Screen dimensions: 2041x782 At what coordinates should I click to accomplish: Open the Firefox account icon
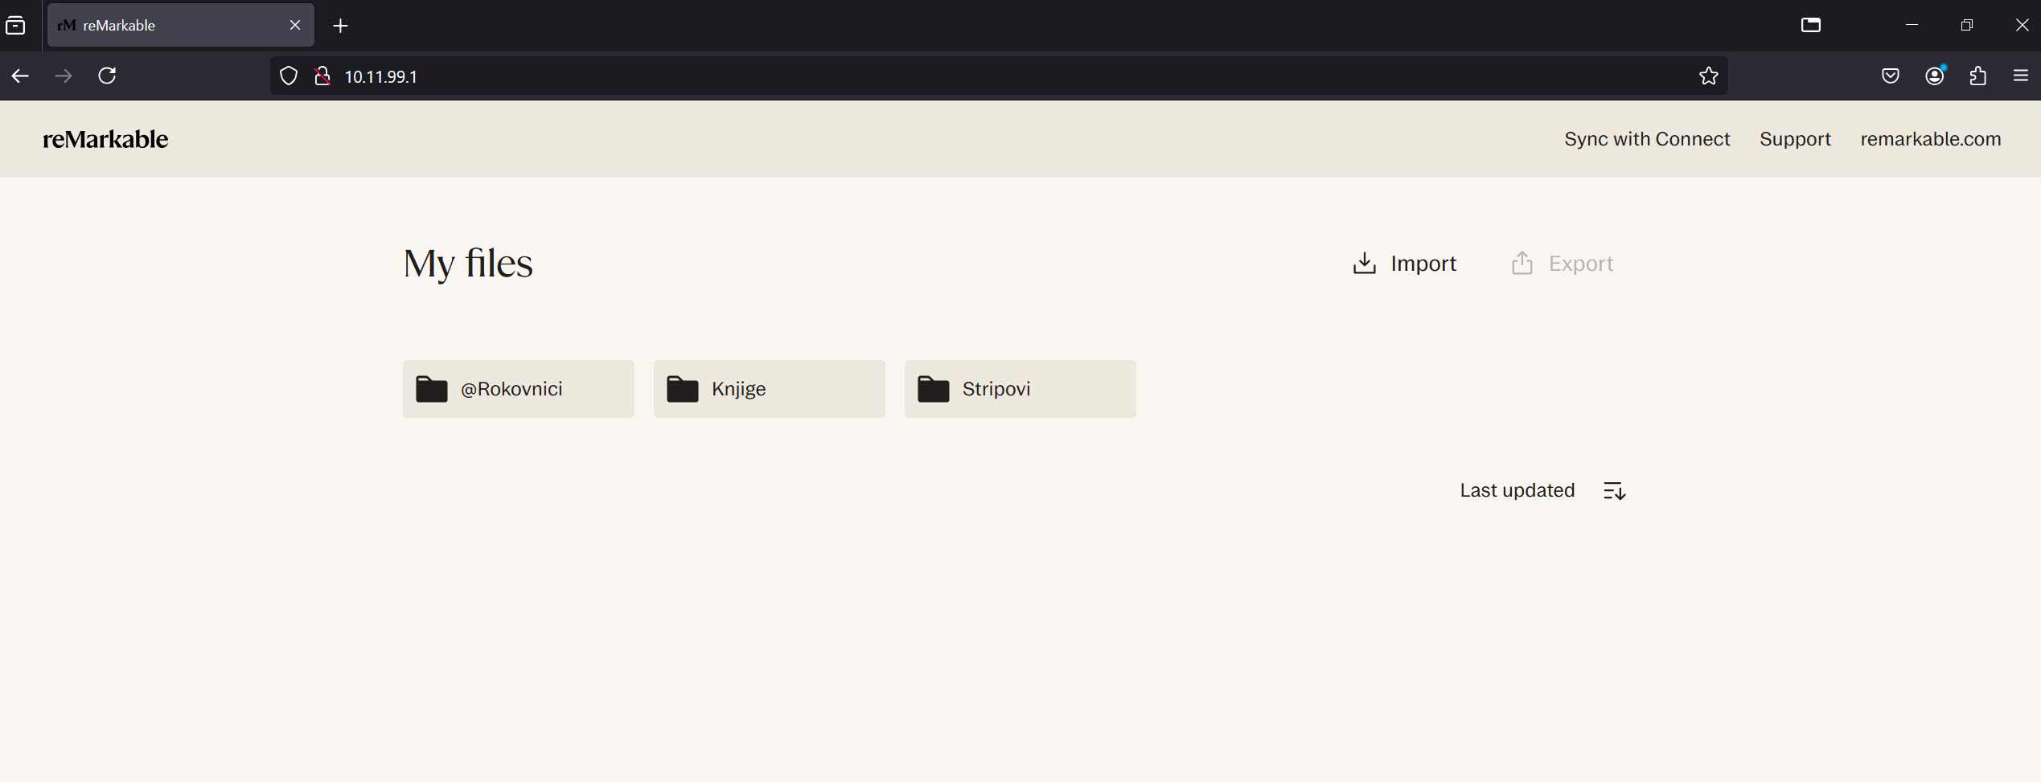[x=1934, y=76]
